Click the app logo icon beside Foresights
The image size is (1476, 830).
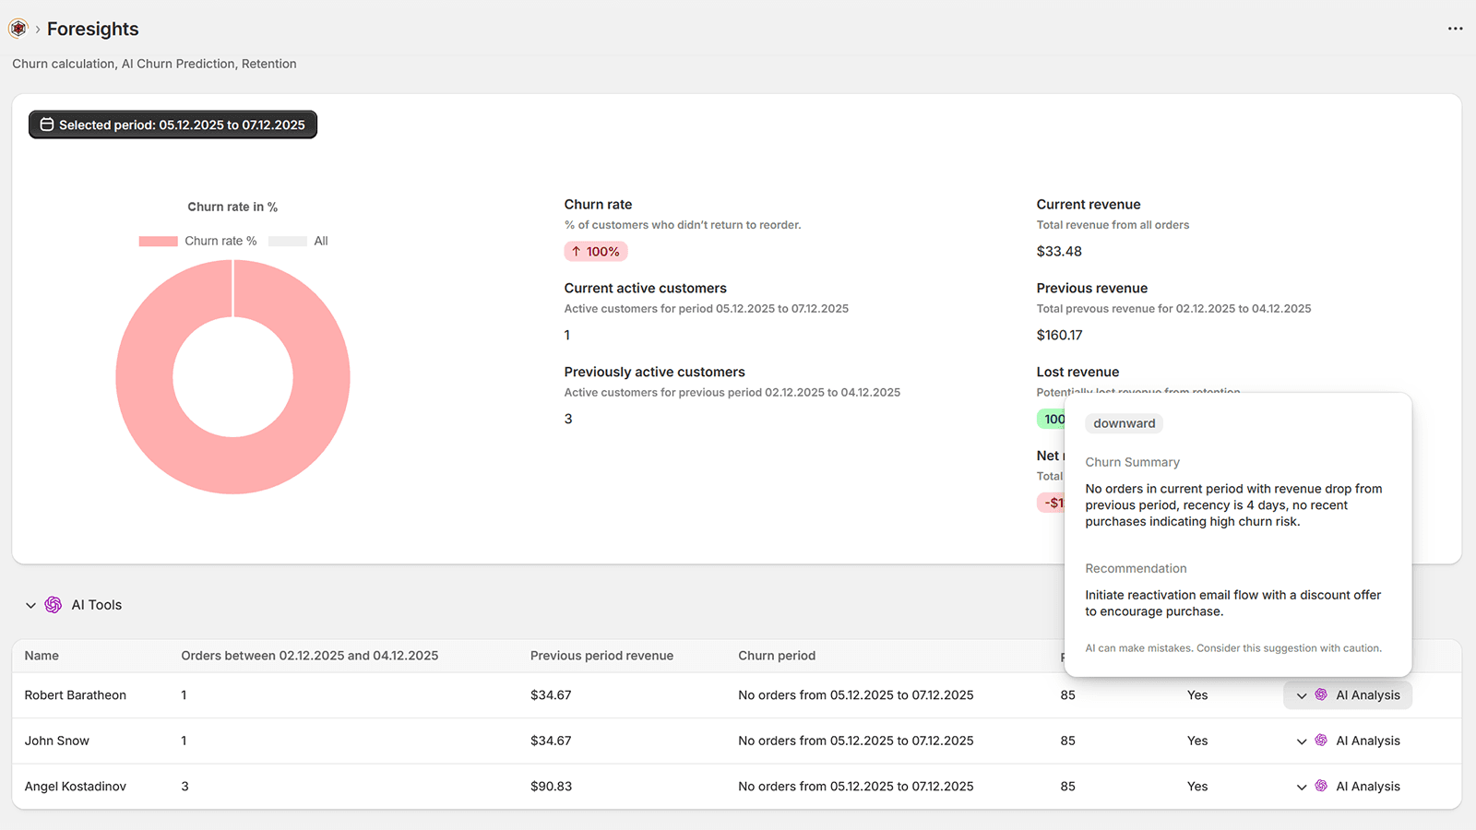pos(18,29)
